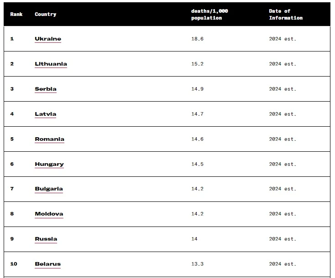Click Lithuania's 15.2 rate cell
The image size is (335, 278).
[x=197, y=64]
